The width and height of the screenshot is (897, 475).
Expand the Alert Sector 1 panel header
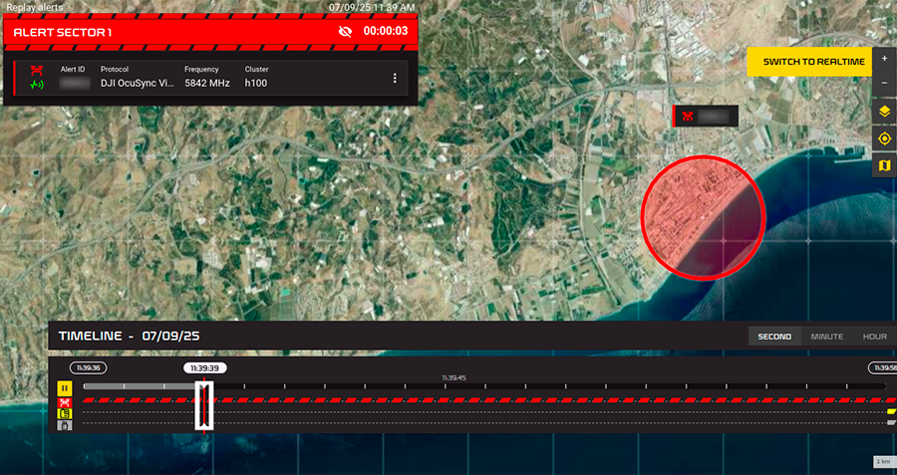(169, 32)
